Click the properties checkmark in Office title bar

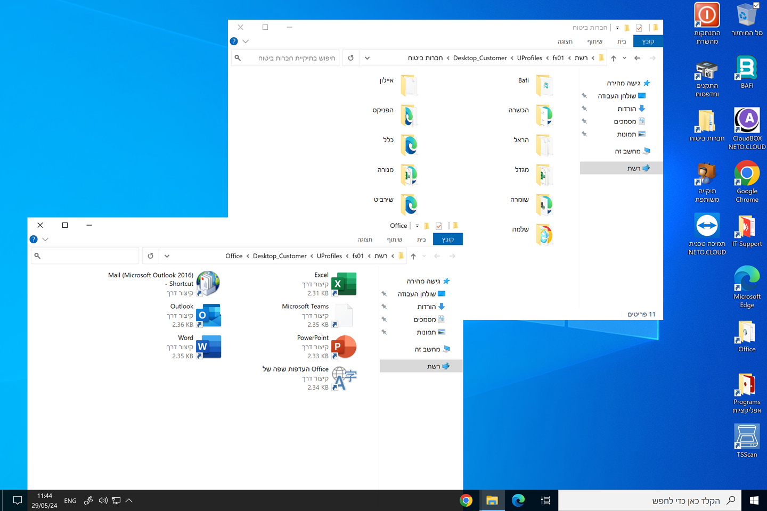click(438, 226)
